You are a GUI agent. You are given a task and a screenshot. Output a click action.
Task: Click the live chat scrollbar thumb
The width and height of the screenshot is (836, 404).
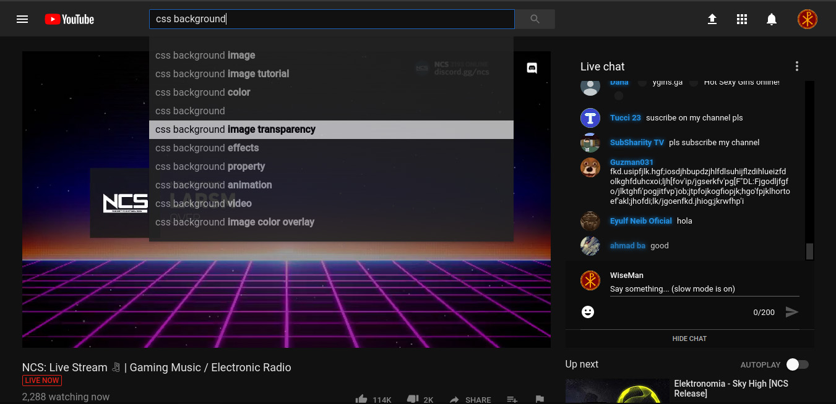click(809, 251)
